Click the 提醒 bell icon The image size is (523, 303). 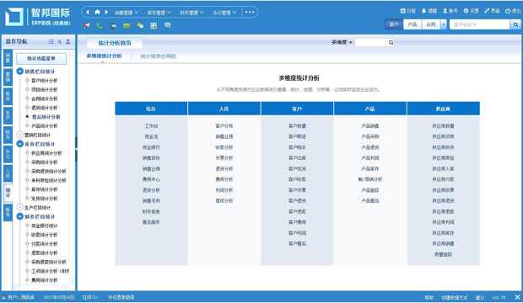click(x=424, y=11)
